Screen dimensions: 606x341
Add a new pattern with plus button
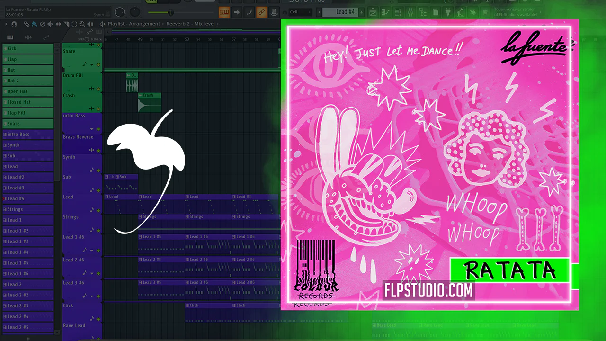(362, 12)
